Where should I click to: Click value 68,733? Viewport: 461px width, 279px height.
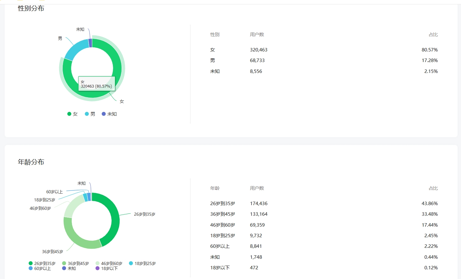coord(257,60)
